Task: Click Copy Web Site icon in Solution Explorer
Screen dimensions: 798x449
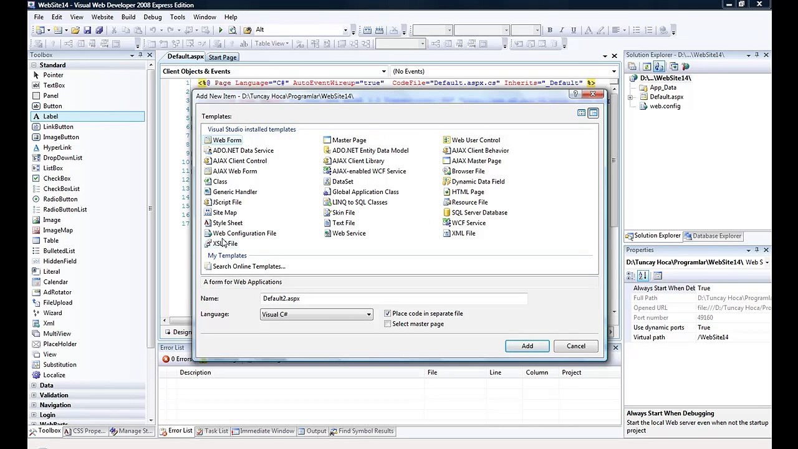Action: pyautogui.click(x=675, y=67)
